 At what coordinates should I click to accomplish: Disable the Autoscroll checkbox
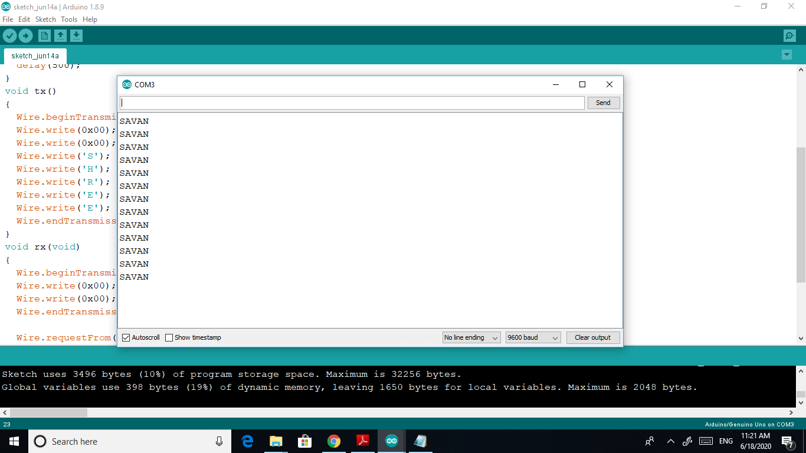(x=126, y=338)
